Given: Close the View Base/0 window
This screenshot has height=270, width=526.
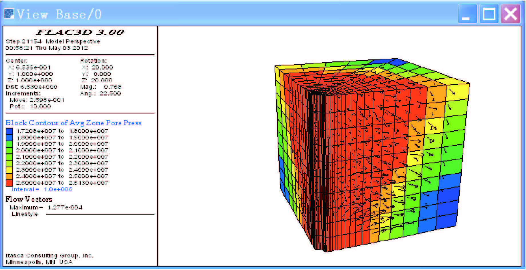Looking at the screenshot, I should 511,14.
